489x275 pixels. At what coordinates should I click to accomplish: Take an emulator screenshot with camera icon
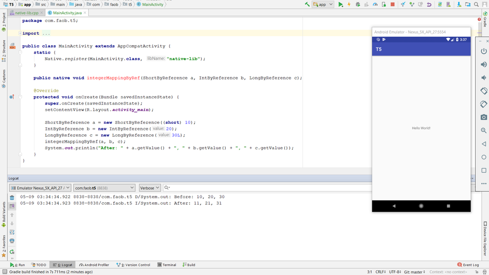click(484, 117)
